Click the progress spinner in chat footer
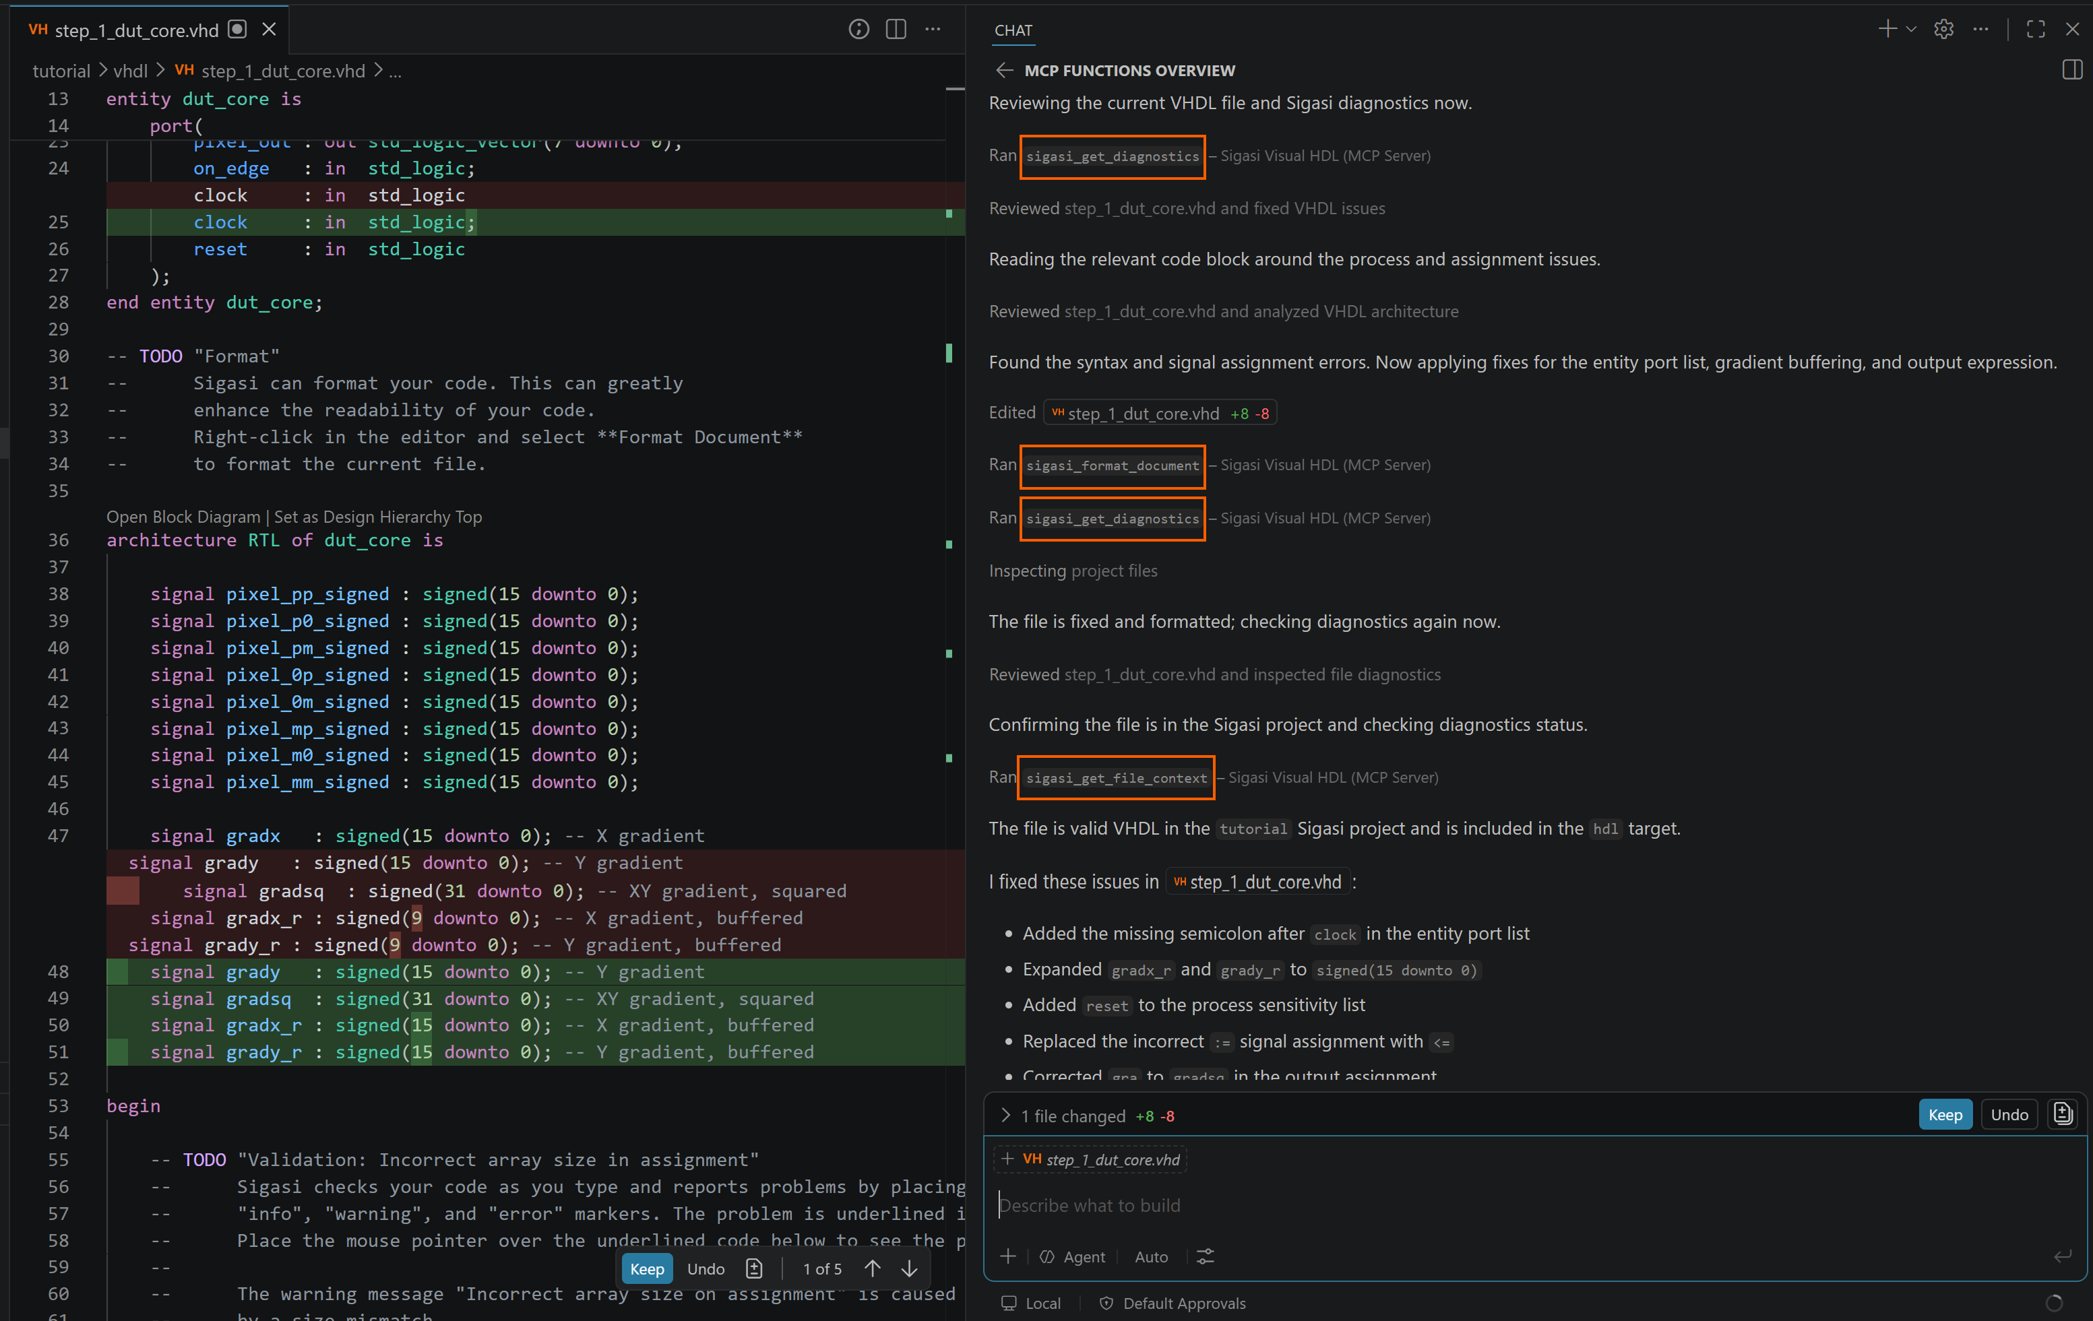 (x=2054, y=1303)
